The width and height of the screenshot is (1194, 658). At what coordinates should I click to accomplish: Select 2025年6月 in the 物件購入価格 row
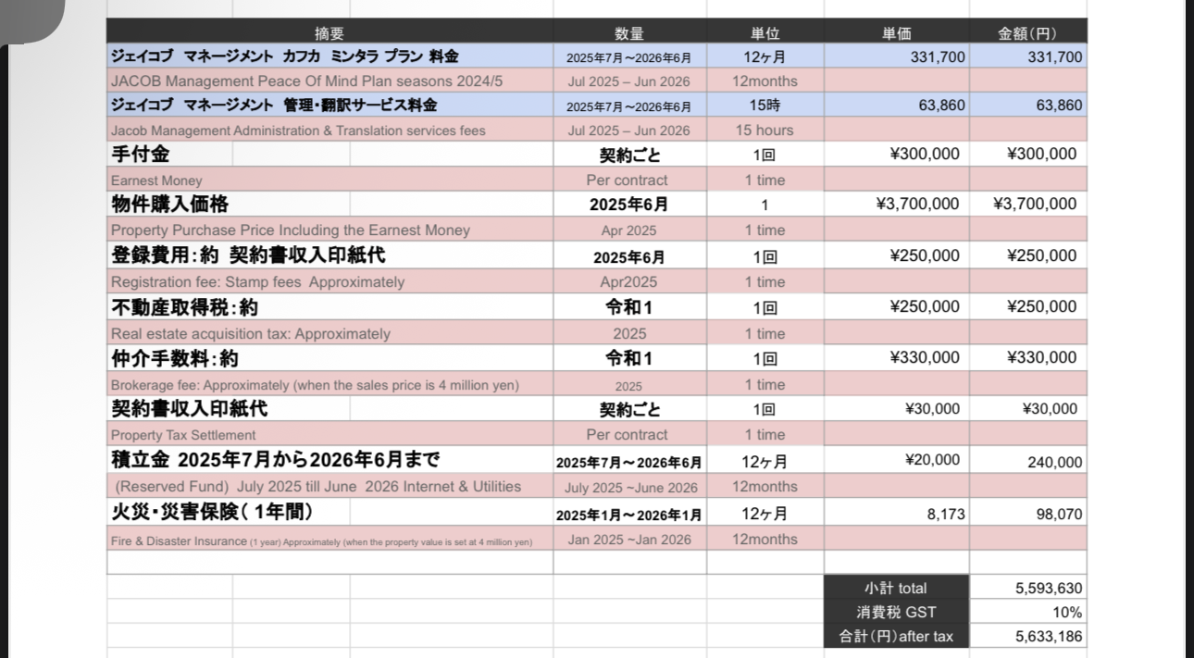pyautogui.click(x=629, y=205)
